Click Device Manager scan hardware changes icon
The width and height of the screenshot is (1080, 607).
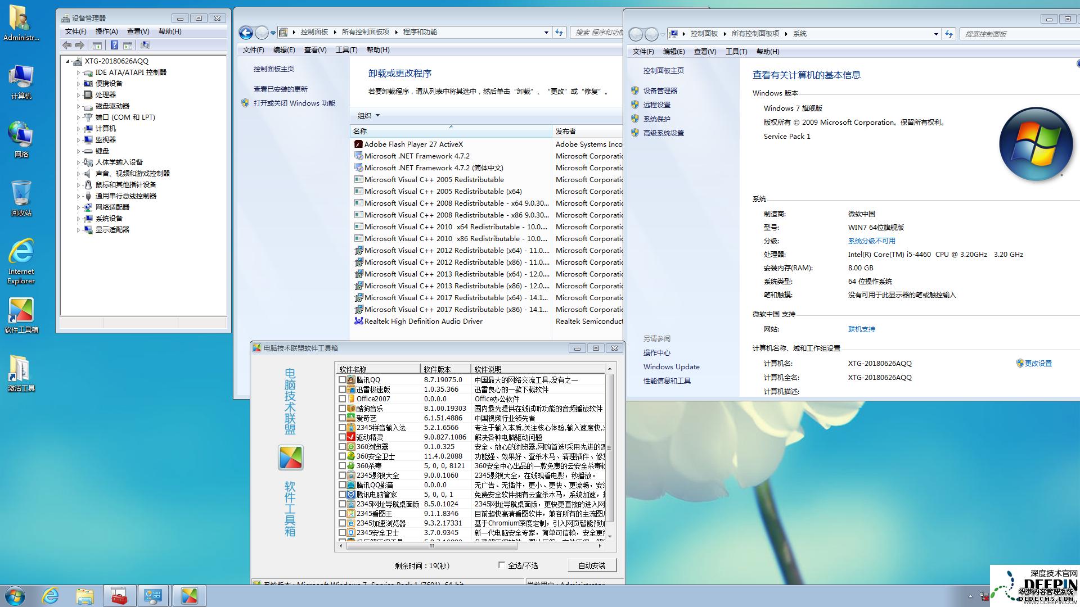click(x=145, y=46)
